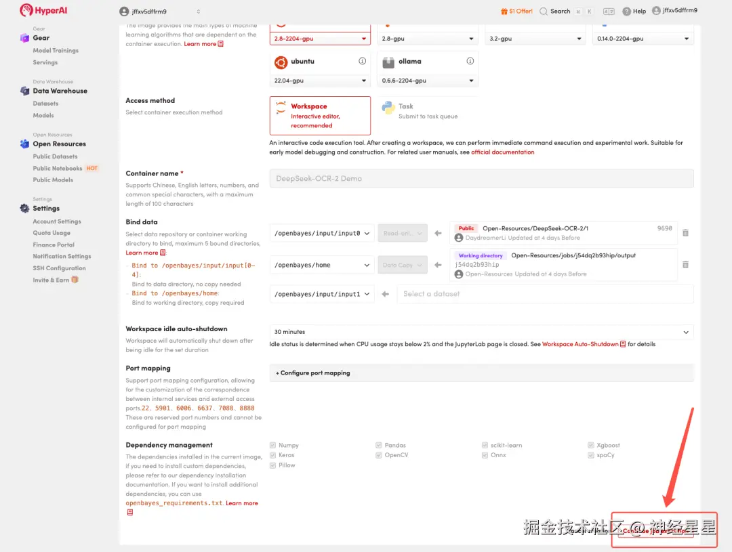Click the ollama logo icon
This screenshot has height=552, width=732.
tap(388, 62)
